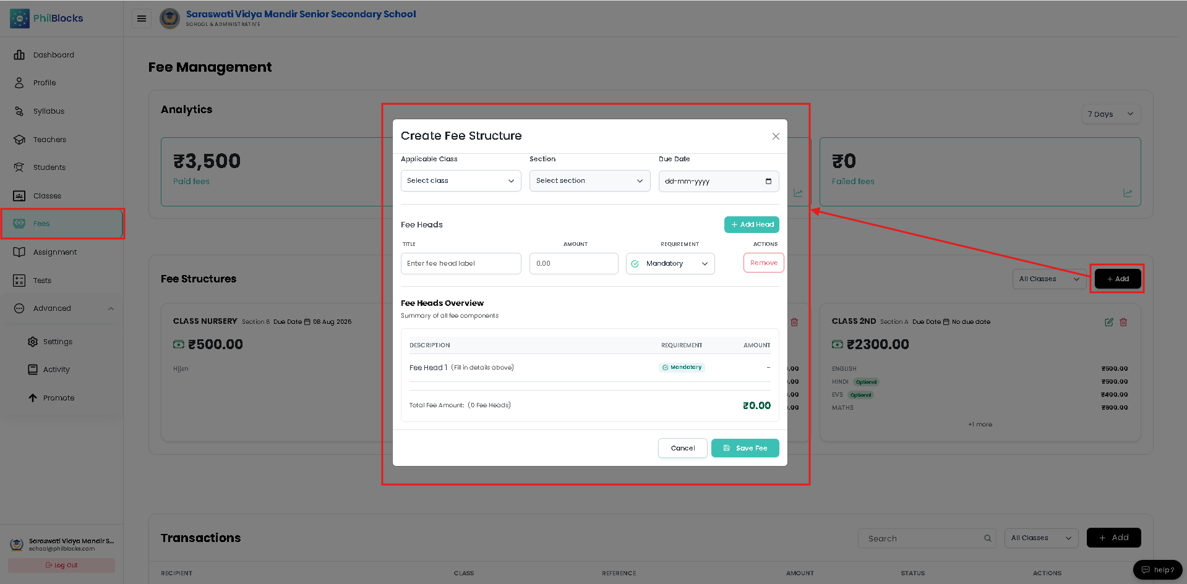1187x584 pixels.
Task: Open the Select class dropdown
Action: click(461, 181)
